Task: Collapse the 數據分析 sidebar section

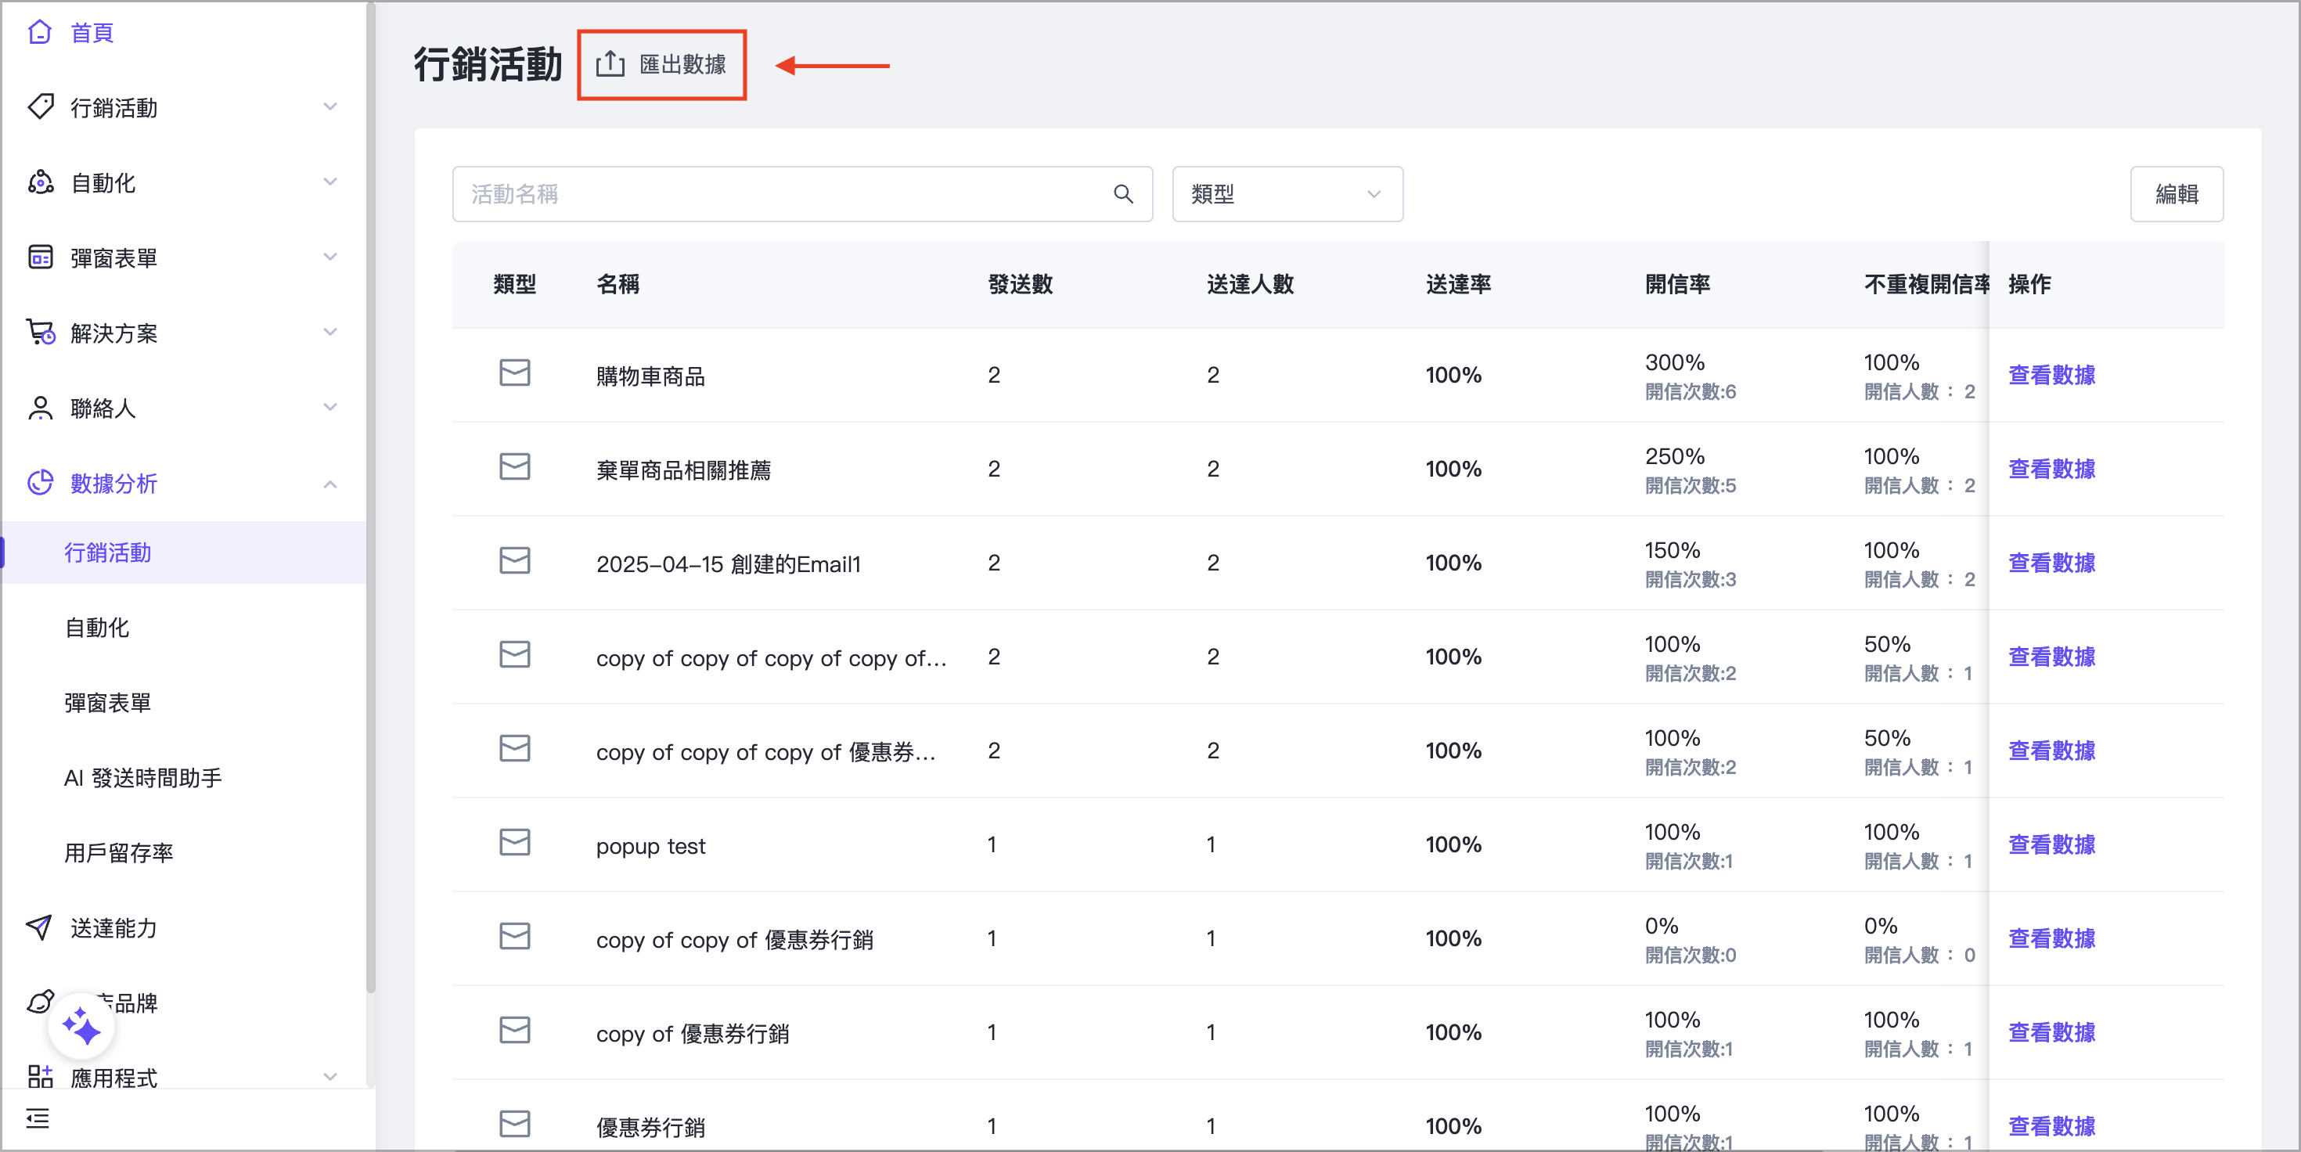Action: tap(329, 484)
